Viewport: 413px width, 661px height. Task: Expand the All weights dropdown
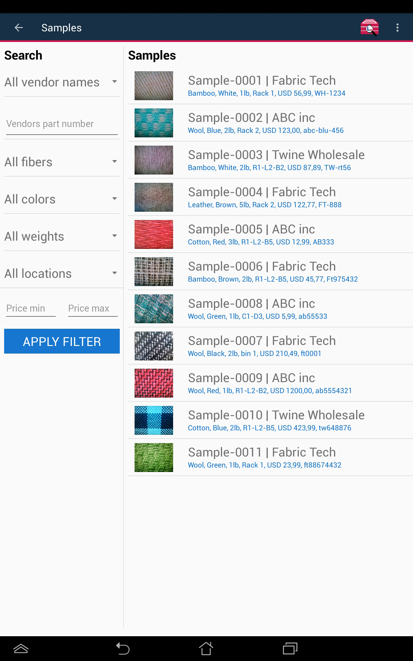coord(62,237)
